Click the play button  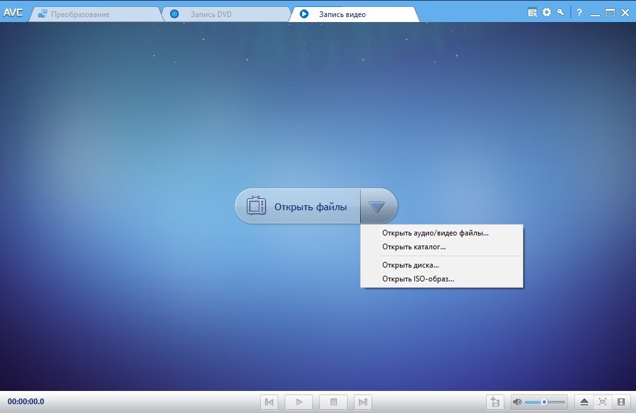click(x=299, y=402)
